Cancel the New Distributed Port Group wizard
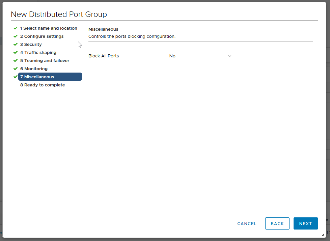Image resolution: width=330 pixels, height=241 pixels. 247,223
